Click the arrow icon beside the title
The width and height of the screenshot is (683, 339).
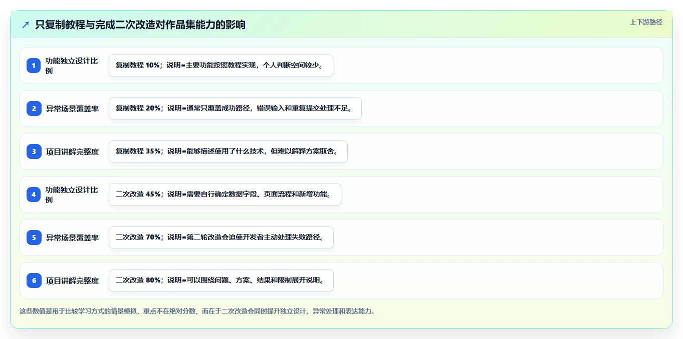tap(26, 24)
